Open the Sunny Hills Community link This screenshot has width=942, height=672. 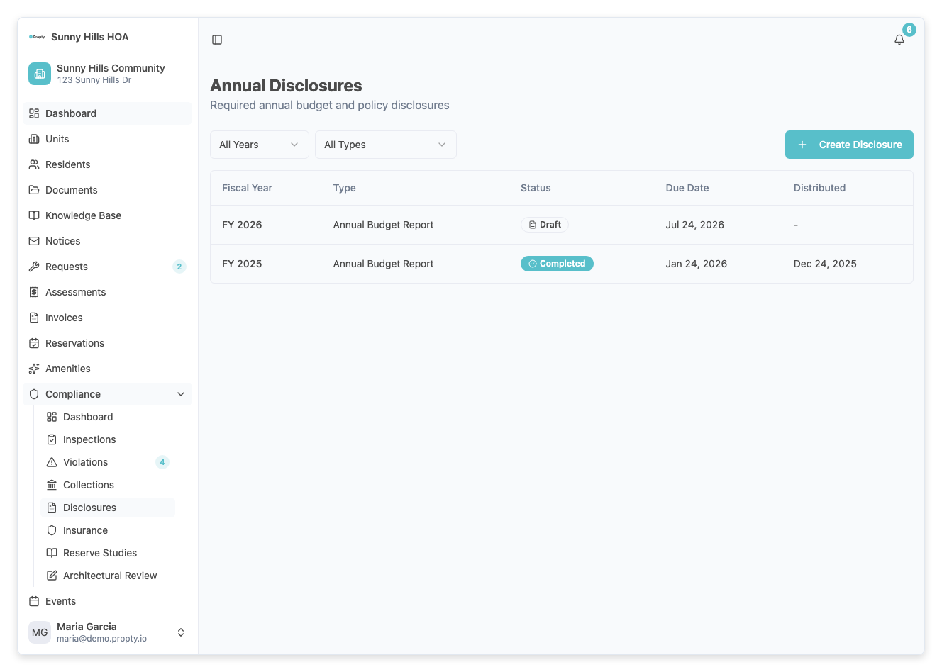point(111,74)
